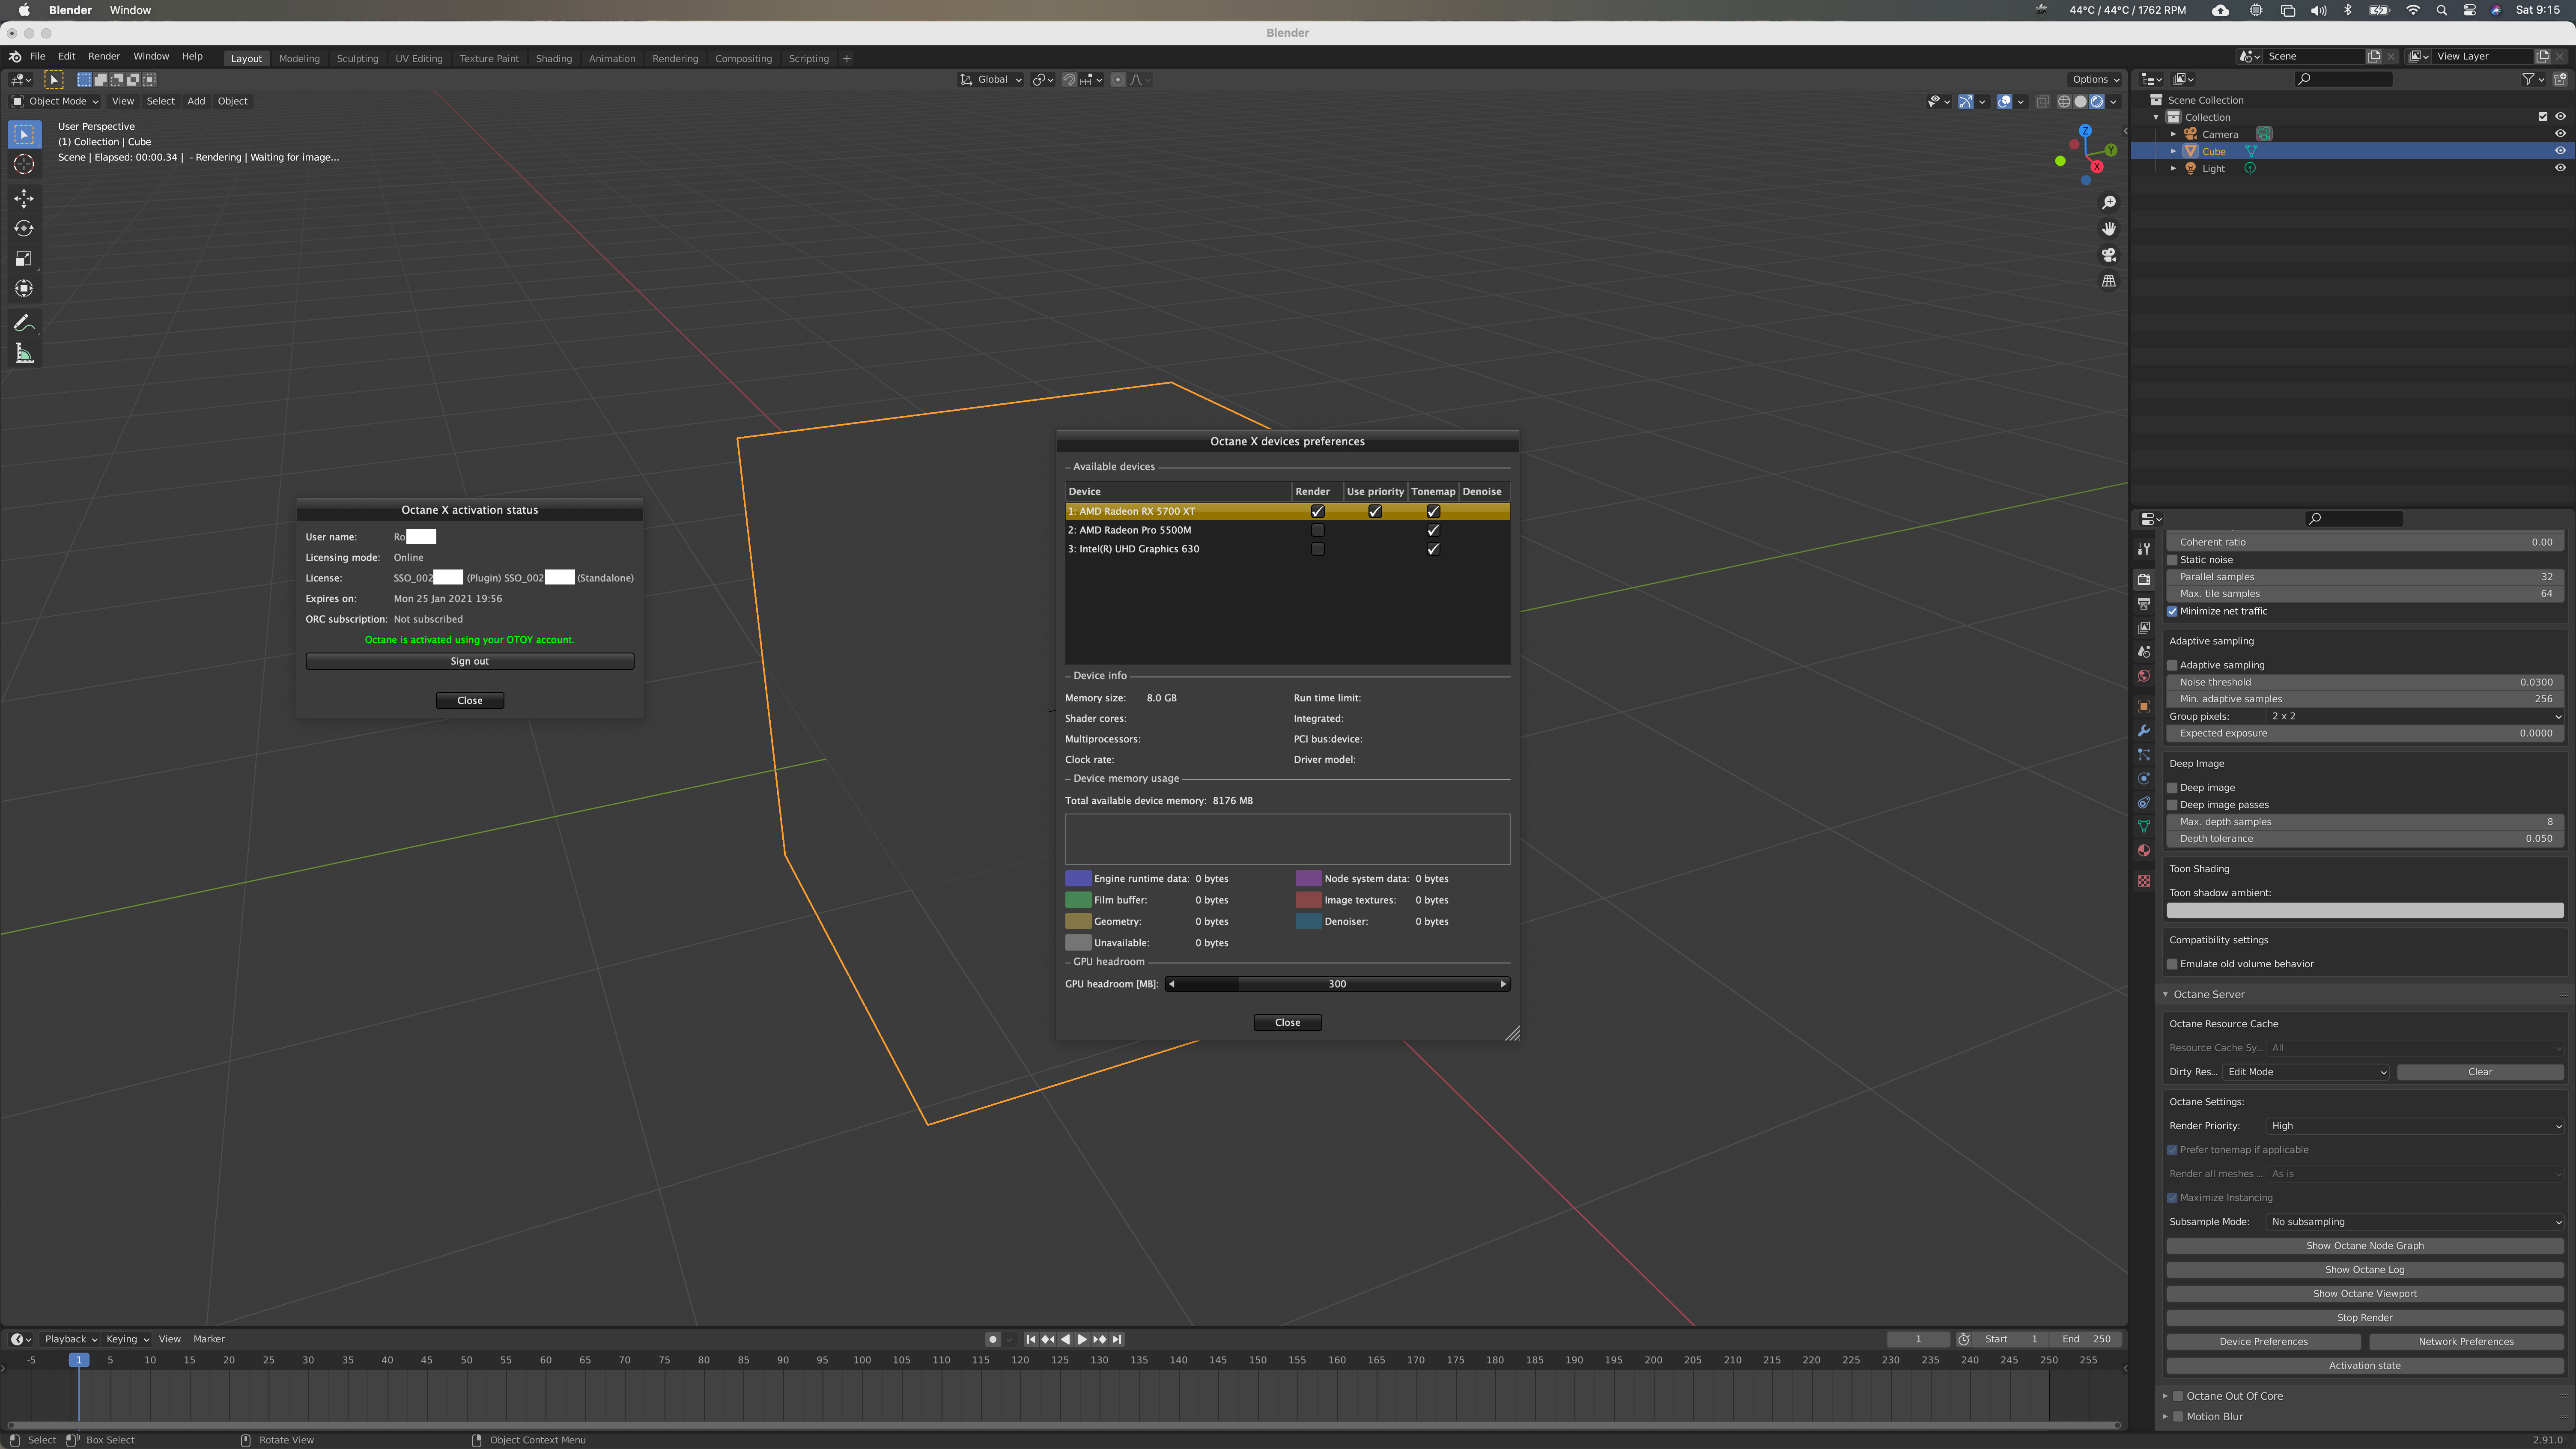Open the Modifier wrench properties tab
The height and width of the screenshot is (1449, 2576).
tap(2144, 731)
